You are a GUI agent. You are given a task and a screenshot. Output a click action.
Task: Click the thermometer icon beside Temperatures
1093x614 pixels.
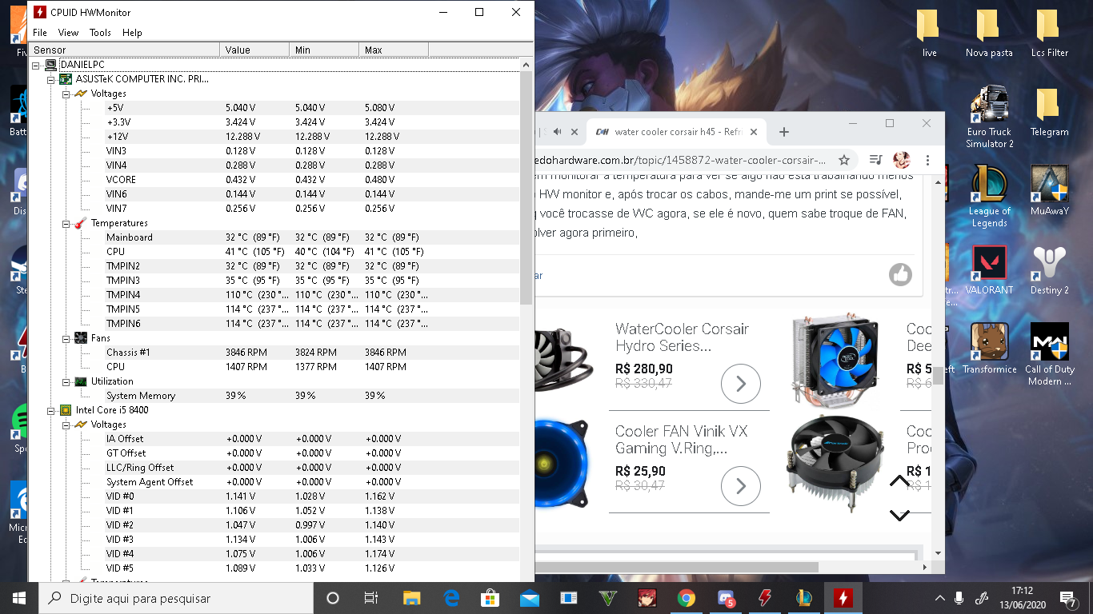point(81,223)
